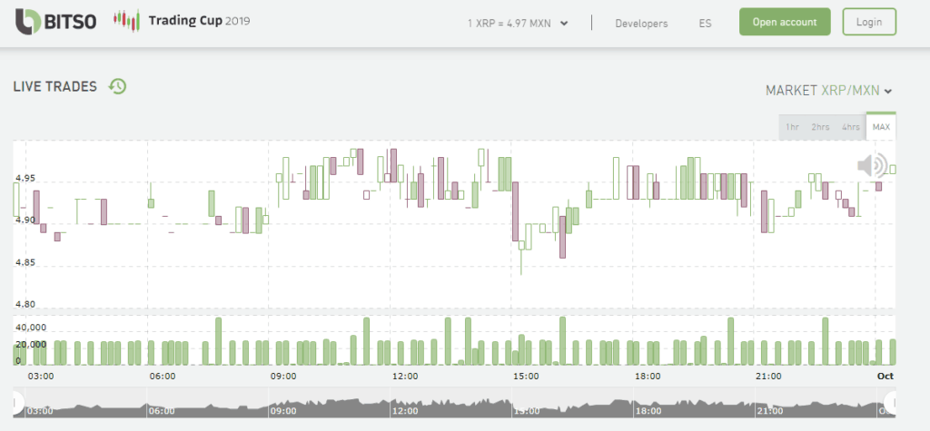The height and width of the screenshot is (431, 930).
Task: Click the Login button
Action: pos(869,22)
